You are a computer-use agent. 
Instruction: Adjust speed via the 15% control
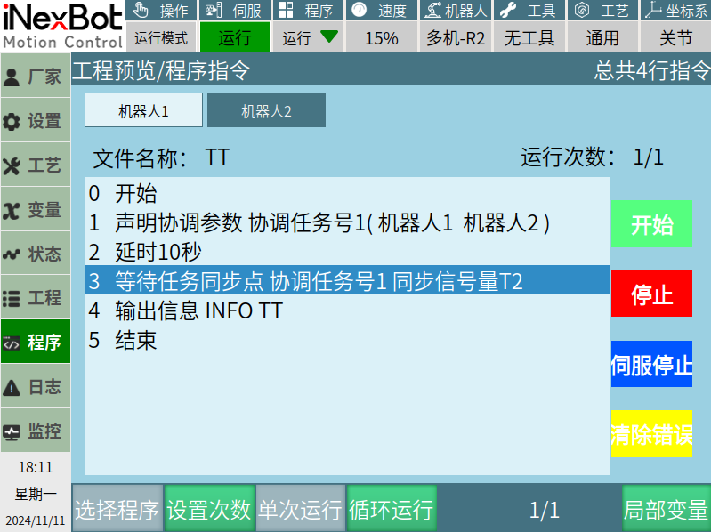coord(381,37)
